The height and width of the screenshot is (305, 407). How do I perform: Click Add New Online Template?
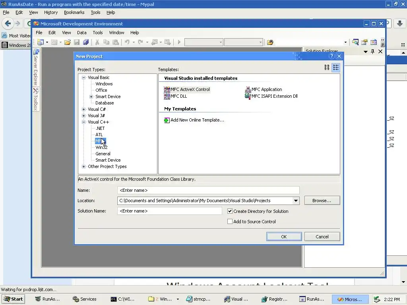194,120
